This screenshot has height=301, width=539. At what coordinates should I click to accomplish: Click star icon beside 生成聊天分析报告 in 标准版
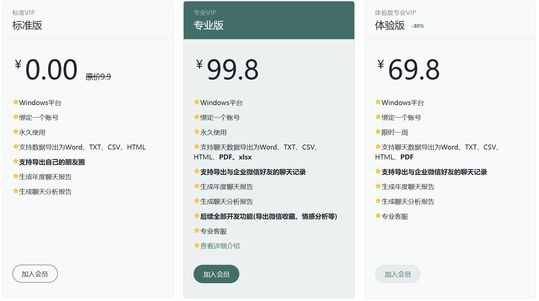(x=15, y=191)
